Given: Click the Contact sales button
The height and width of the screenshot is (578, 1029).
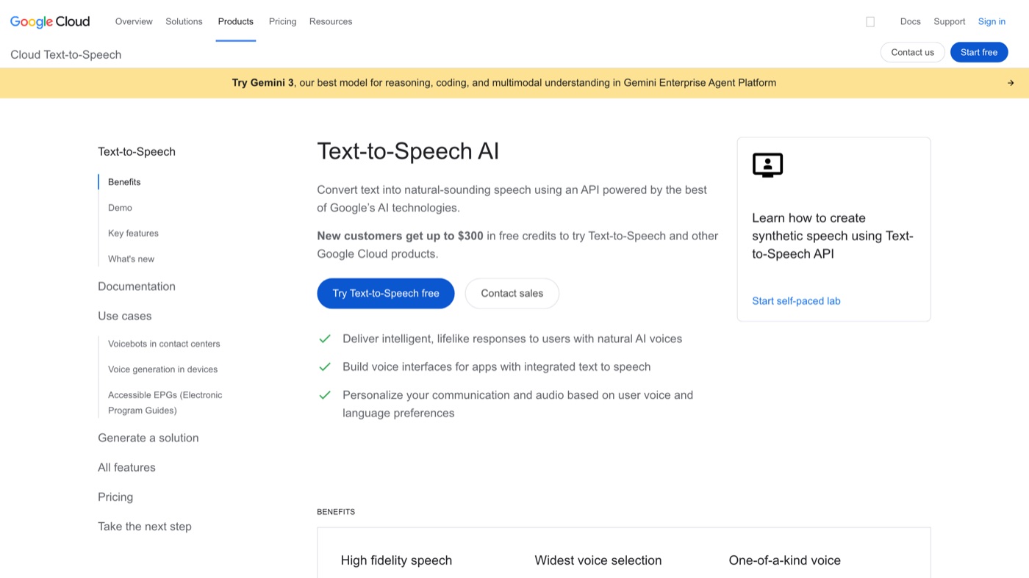Looking at the screenshot, I should pyautogui.click(x=512, y=293).
